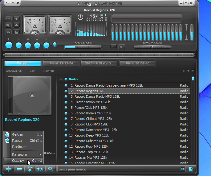This screenshot has width=211, height=176.
Task: Open the playlist sorting button
Action: [x=40, y=169]
